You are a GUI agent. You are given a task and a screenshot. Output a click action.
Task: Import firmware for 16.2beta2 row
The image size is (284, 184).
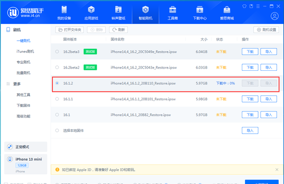[268, 67]
